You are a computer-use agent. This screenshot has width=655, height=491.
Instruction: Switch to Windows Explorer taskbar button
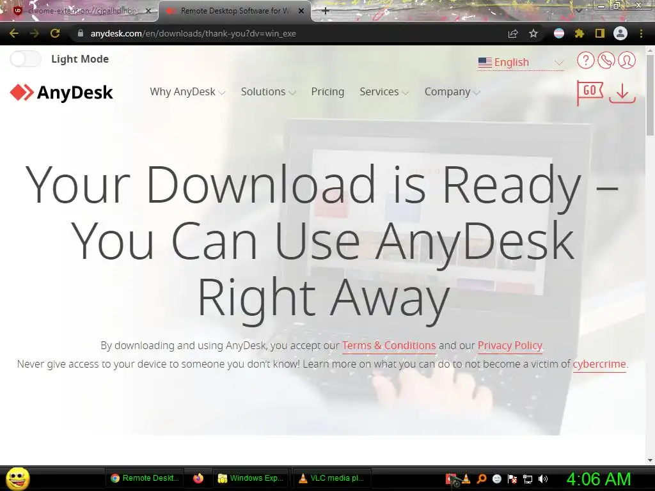click(x=252, y=478)
